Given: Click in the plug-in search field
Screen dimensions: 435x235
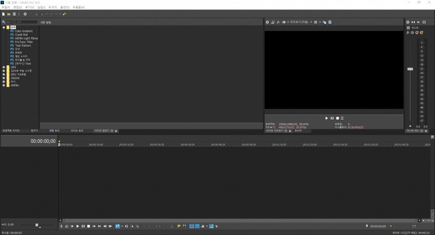Looking at the screenshot, I should 22,22.
